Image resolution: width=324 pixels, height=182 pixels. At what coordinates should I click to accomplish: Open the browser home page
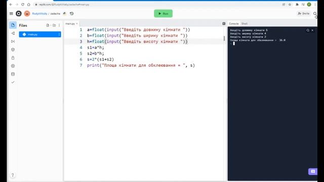click(x=29, y=5)
